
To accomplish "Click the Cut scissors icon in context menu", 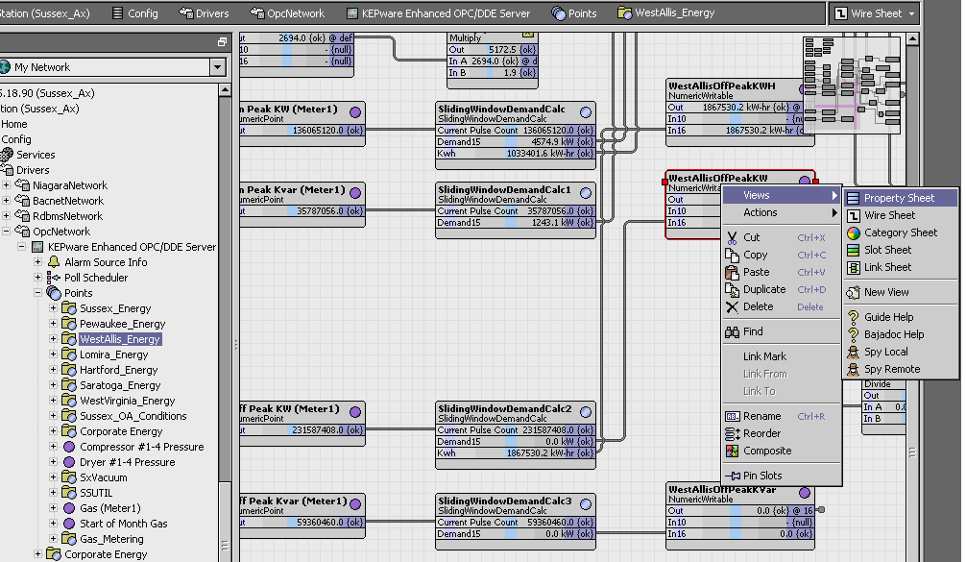I will pos(732,237).
